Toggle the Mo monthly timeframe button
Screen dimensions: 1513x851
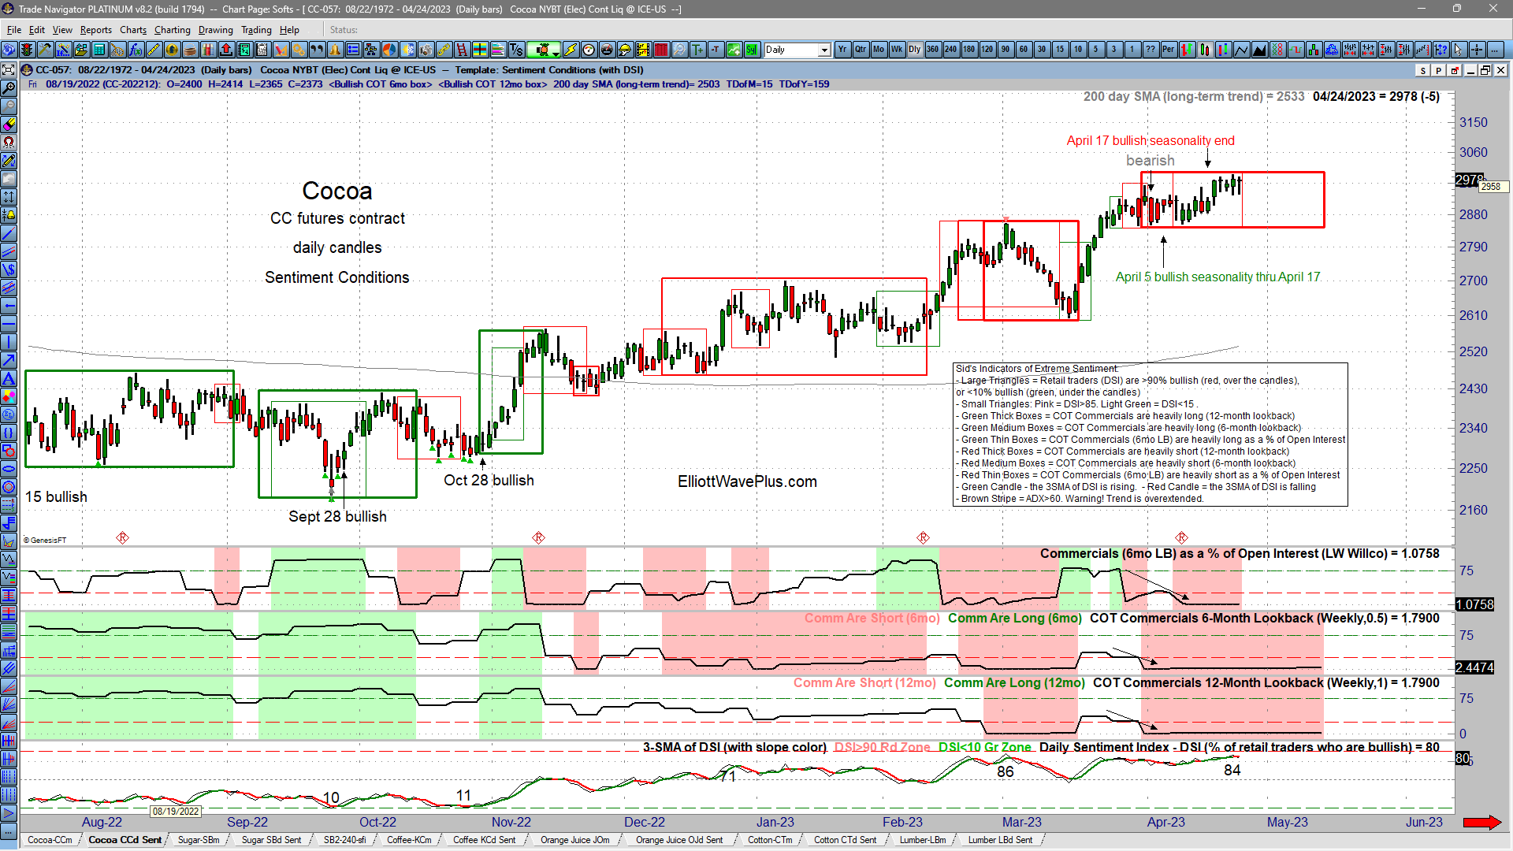pyautogui.click(x=878, y=50)
